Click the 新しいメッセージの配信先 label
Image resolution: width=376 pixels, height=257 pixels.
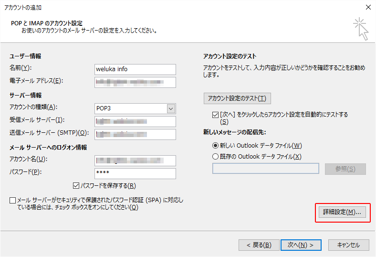click(234, 132)
